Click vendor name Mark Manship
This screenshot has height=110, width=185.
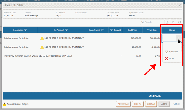(31, 16)
